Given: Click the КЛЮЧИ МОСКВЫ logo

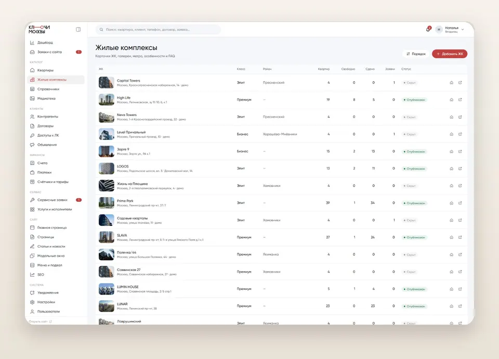Looking at the screenshot, I should (x=39, y=29).
